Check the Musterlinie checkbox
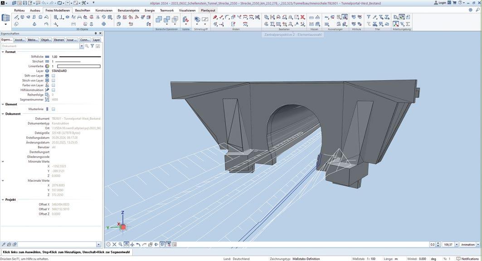This screenshot has height=261, width=482. pyautogui.click(x=53, y=109)
